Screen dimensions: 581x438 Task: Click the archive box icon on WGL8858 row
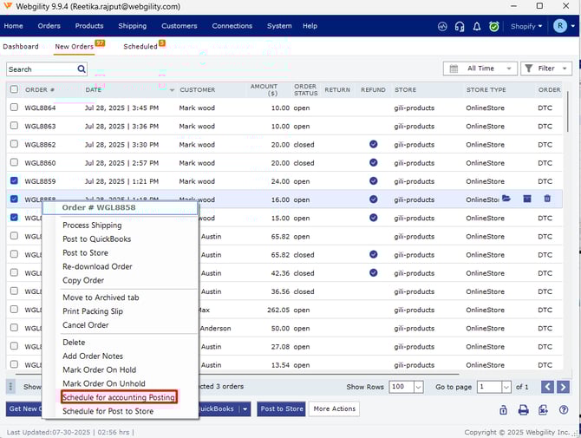527,199
